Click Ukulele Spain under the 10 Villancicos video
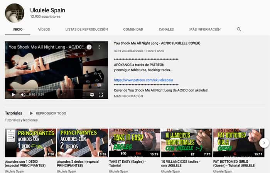The image size is (270, 173). coord(170,171)
